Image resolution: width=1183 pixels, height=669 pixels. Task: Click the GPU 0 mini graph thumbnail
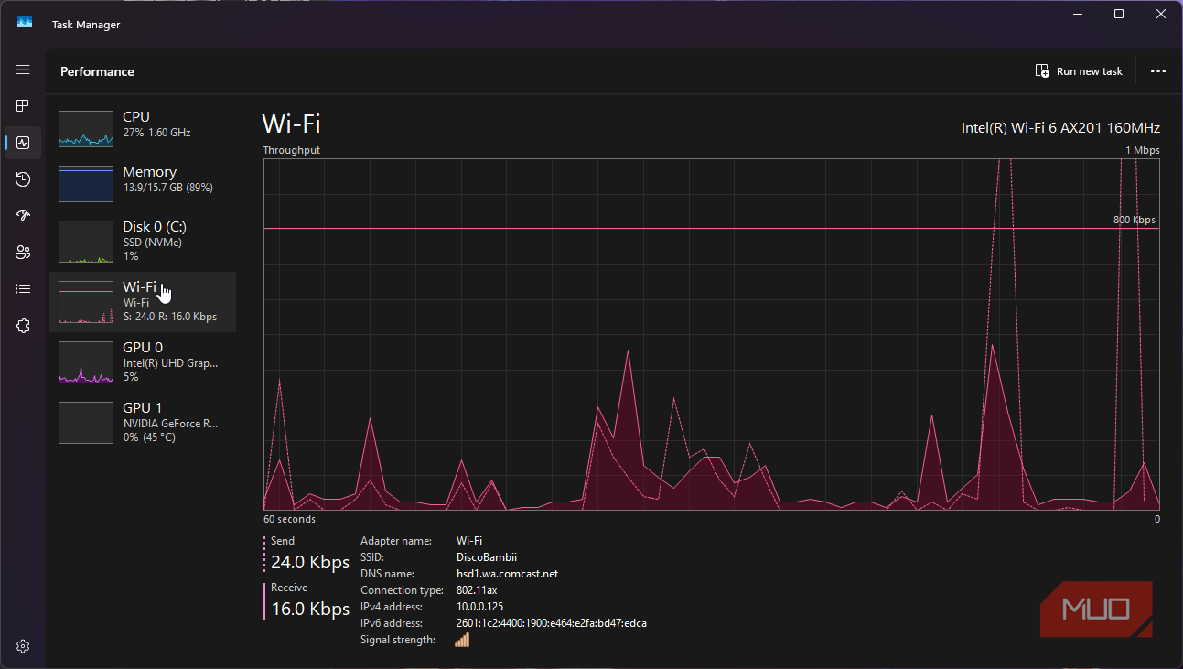(86, 362)
